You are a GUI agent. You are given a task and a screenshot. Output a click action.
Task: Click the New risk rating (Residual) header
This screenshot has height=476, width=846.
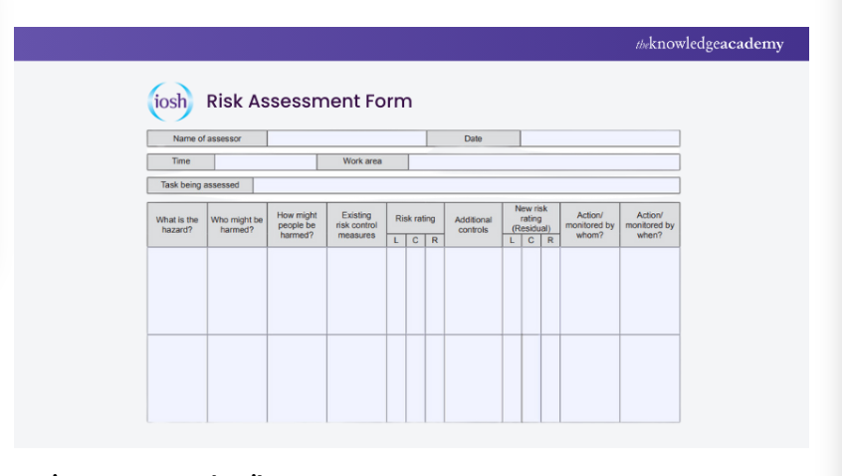point(530,218)
